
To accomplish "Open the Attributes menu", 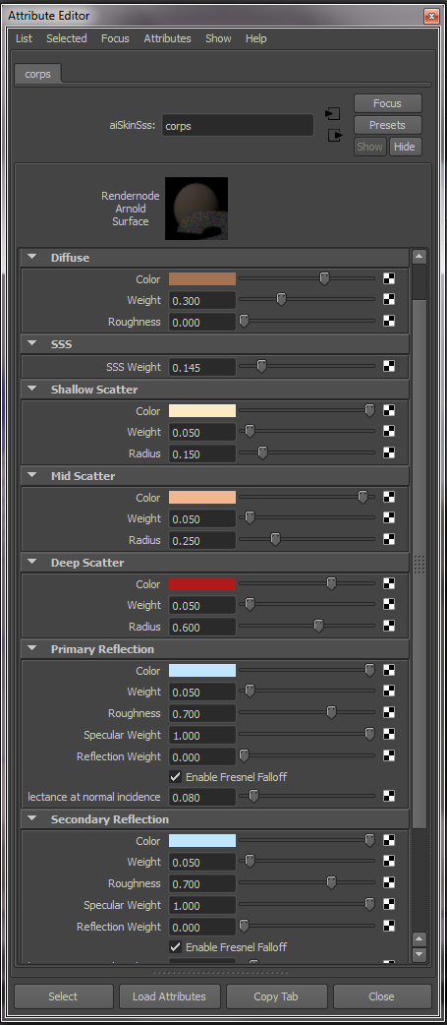I will [168, 38].
